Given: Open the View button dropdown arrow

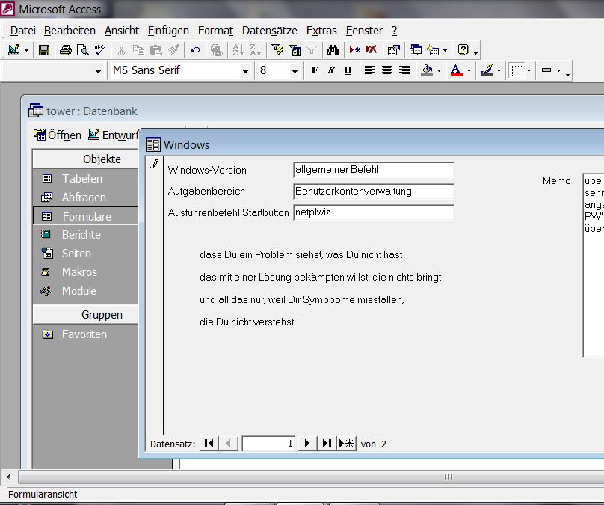Looking at the screenshot, I should coord(26,51).
